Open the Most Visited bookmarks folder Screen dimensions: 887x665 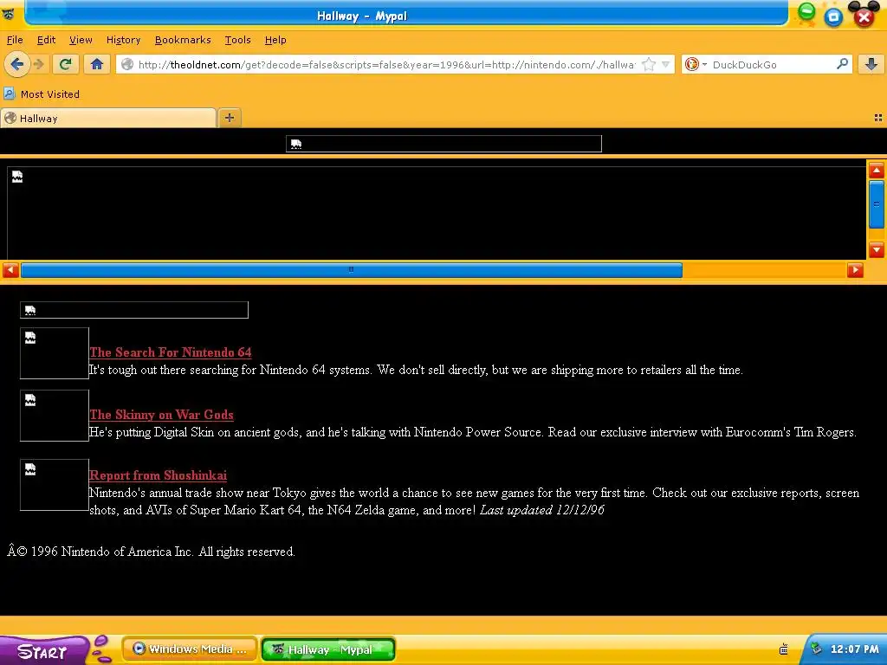[x=42, y=94]
